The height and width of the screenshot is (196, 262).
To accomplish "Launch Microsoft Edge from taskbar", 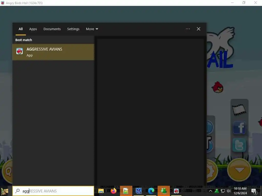I will coord(151,191).
